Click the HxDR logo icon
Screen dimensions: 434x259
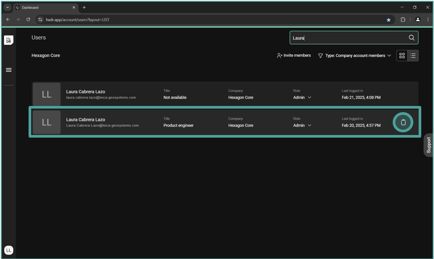tap(9, 40)
